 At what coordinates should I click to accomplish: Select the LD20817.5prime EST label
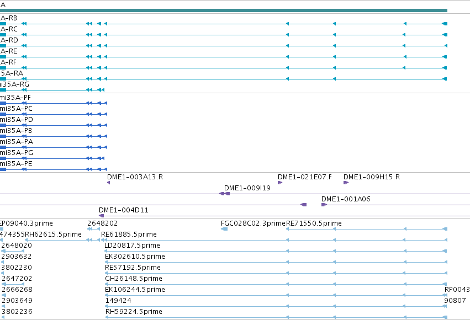tap(132, 246)
